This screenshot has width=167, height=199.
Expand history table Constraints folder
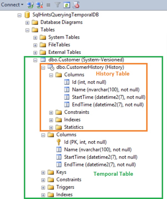click(x=51, y=113)
